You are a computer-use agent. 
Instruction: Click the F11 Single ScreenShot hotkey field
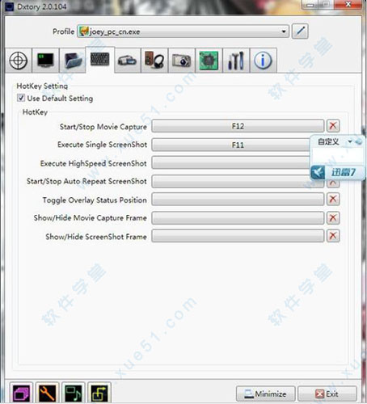click(231, 145)
